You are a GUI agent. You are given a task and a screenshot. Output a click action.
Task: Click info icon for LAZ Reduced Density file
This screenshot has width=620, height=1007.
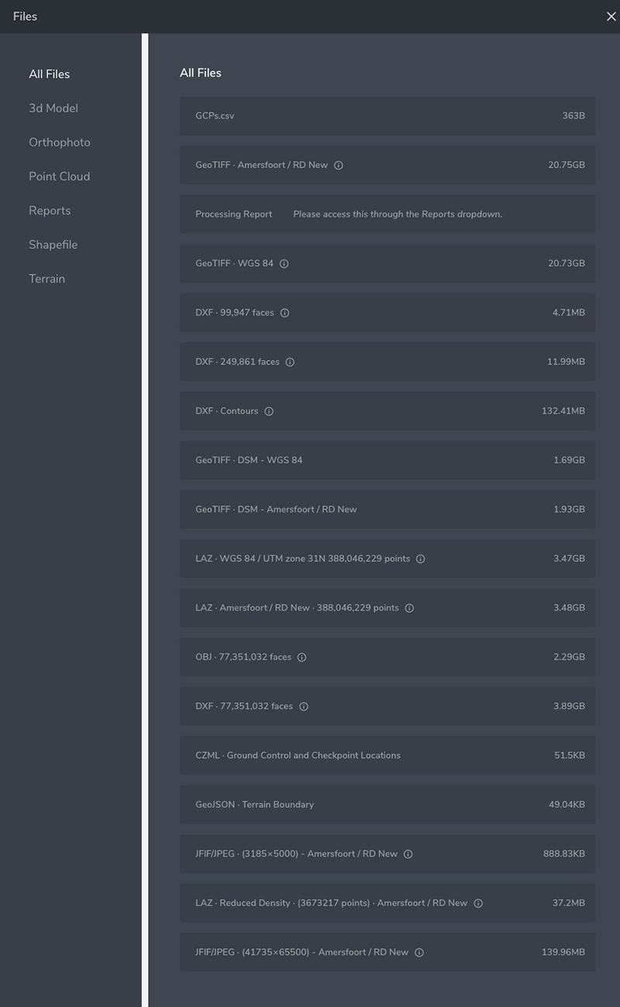point(478,903)
